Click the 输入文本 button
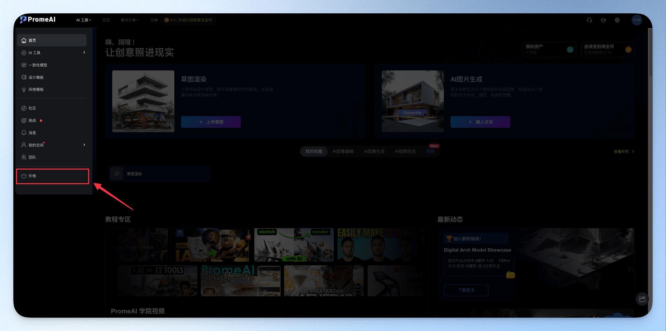 tap(480, 122)
